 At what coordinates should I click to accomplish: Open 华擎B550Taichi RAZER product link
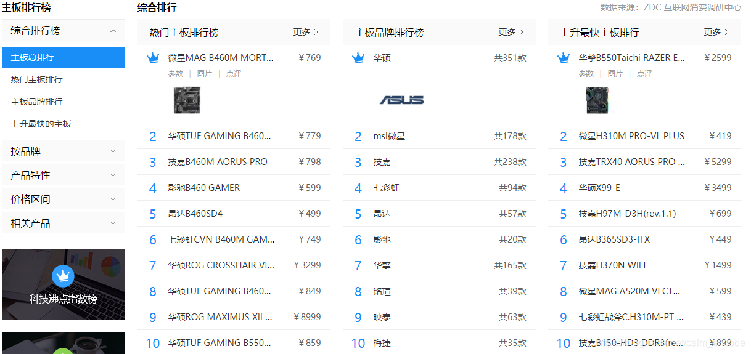click(632, 58)
